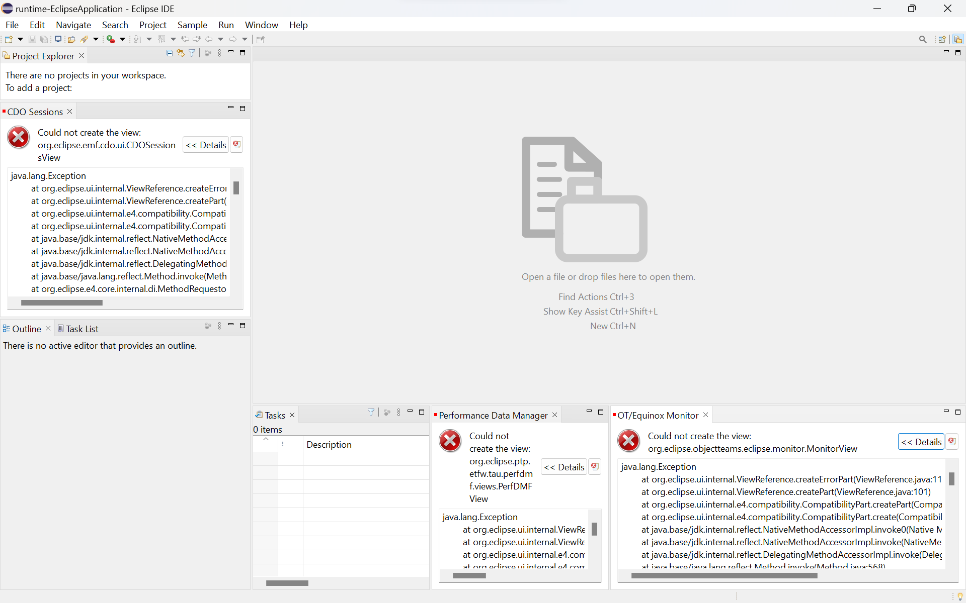Click Performance Data Manager error log icon

coord(595,467)
